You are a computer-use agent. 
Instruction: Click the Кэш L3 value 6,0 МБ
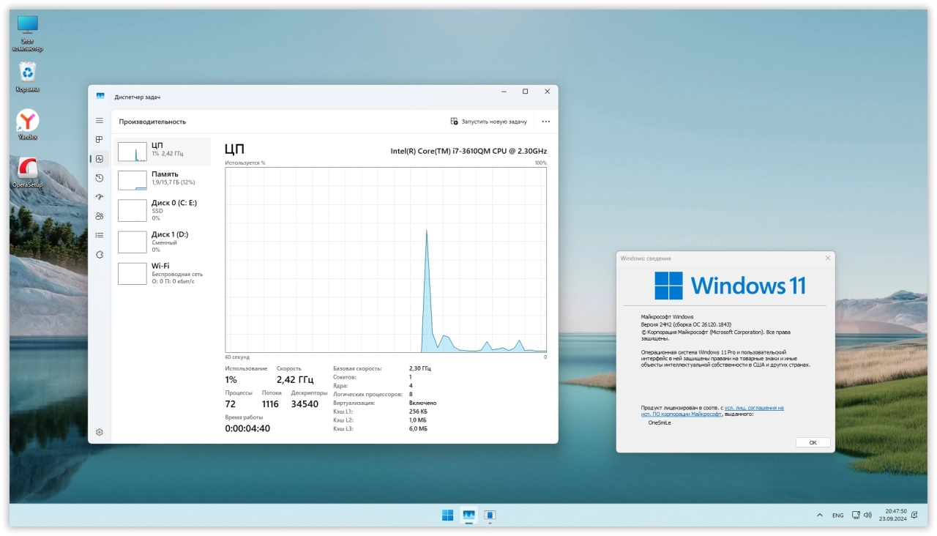(418, 428)
